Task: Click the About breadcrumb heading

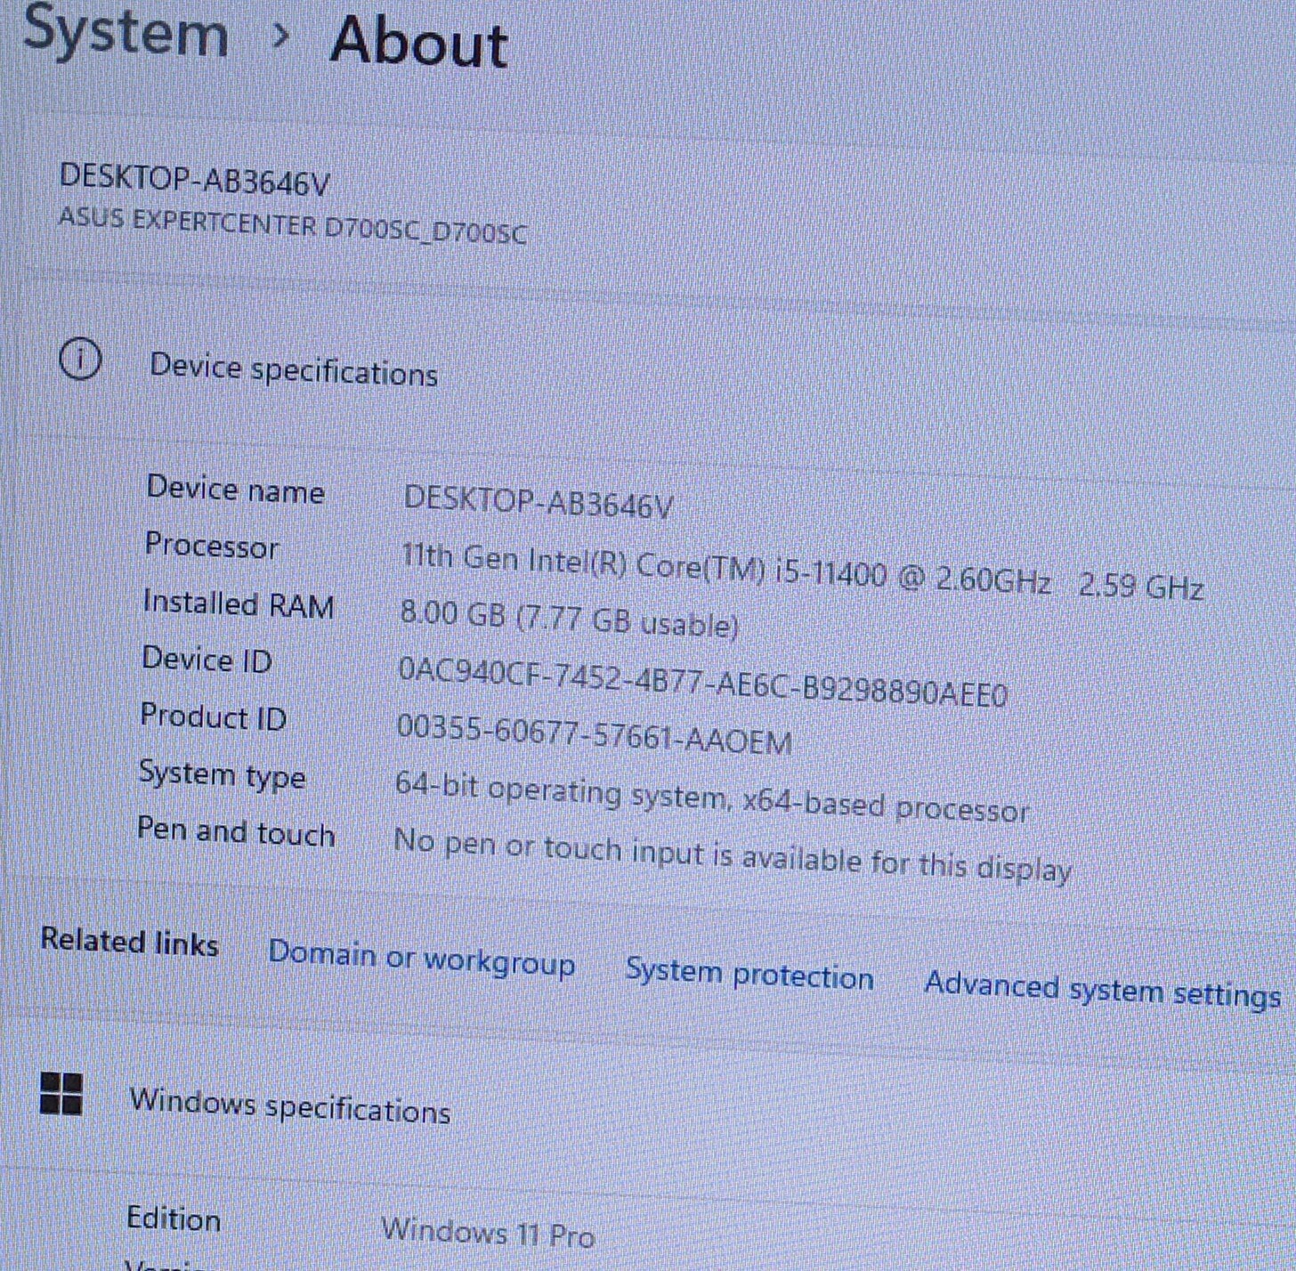Action: [x=419, y=42]
